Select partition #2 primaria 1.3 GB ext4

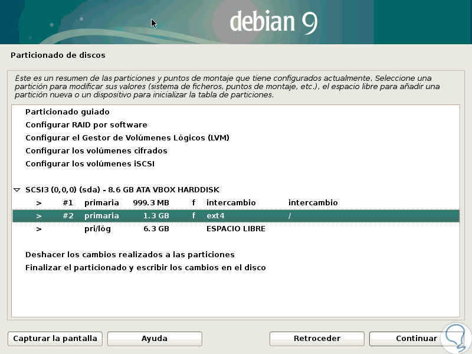[236, 216]
